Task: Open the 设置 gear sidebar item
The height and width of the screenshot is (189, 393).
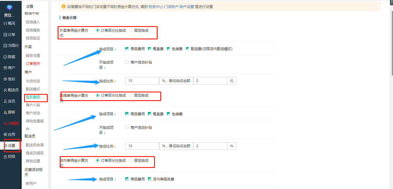Action: (x=9, y=146)
